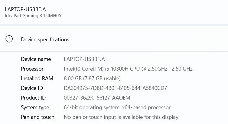Click the info icon beside Device specifications
The height and width of the screenshot is (124, 228).
click(x=9, y=39)
